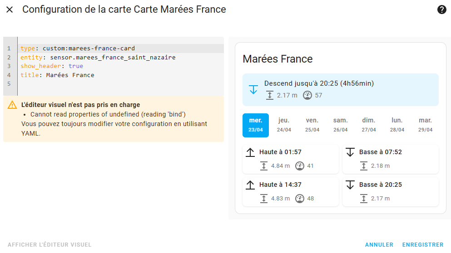This screenshot has height=253, width=451.
Task: Select the mer. 23/04 day tab
Action: [x=256, y=125]
